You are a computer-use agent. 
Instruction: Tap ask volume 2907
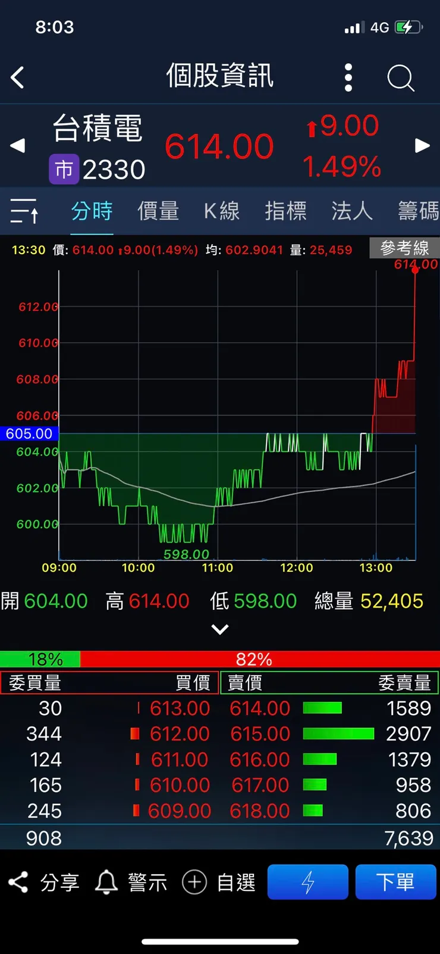[x=408, y=734]
